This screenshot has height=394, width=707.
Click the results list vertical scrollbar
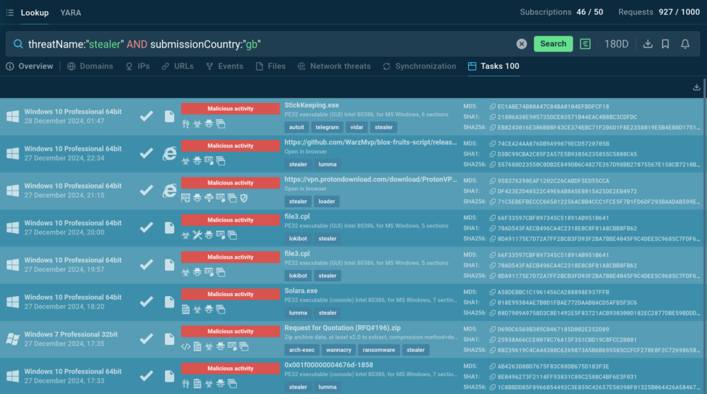click(x=704, y=207)
